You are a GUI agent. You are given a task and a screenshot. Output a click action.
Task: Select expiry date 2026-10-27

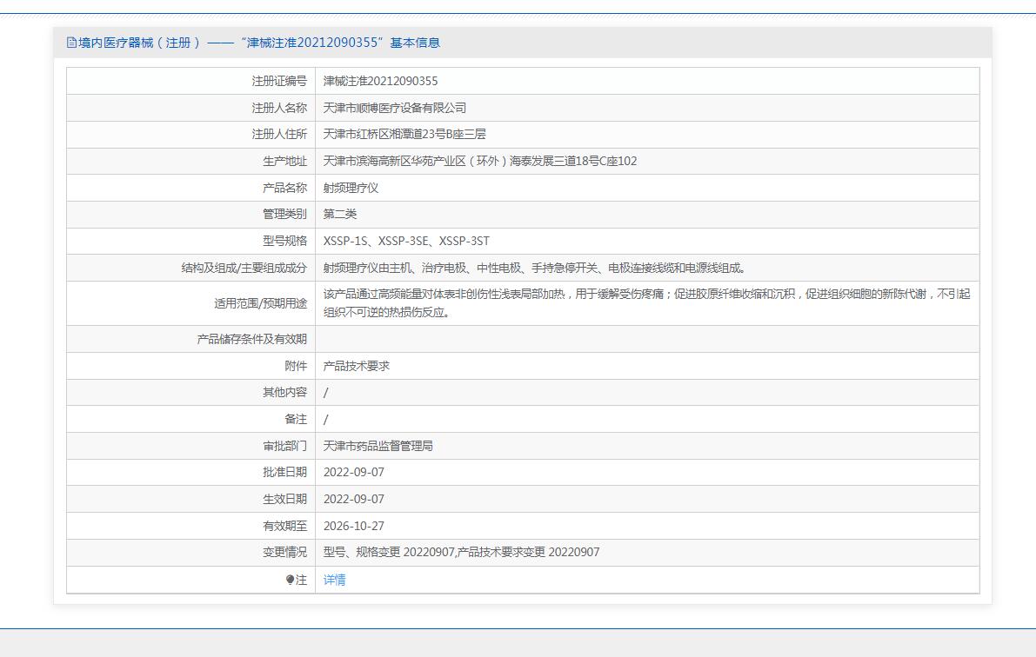pyautogui.click(x=353, y=527)
